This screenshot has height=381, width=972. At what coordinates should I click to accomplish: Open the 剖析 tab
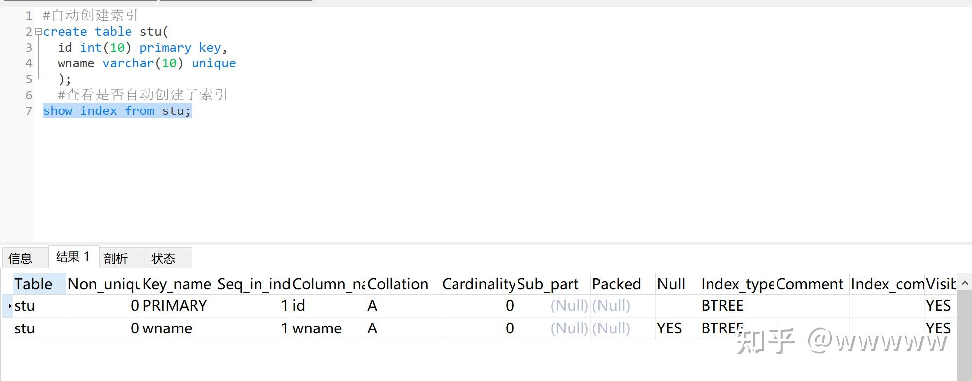tap(116, 258)
